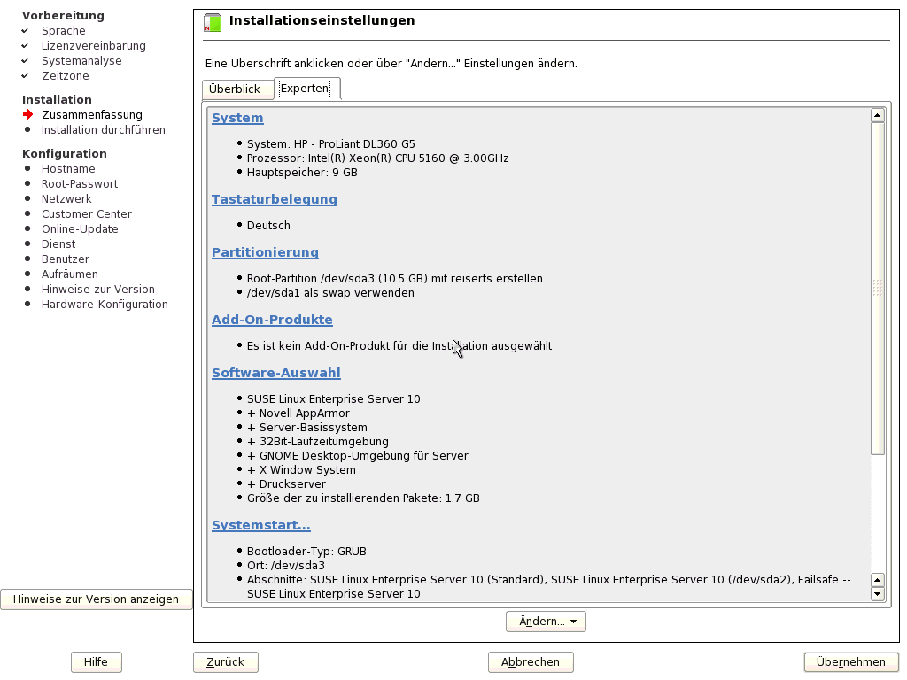This screenshot has width=907, height=680.
Task: Expand the Ändern... dropdown button
Action: (x=546, y=622)
